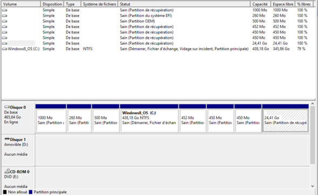
Task: Click the DVD (E:) drive label
Action: (11, 177)
